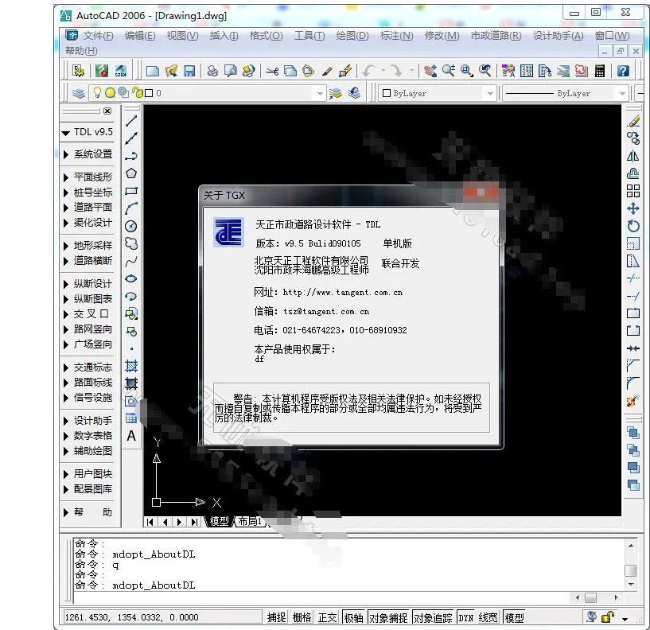Close the TDL side menu panel
The height and width of the screenshot is (630, 650).
tap(107, 111)
